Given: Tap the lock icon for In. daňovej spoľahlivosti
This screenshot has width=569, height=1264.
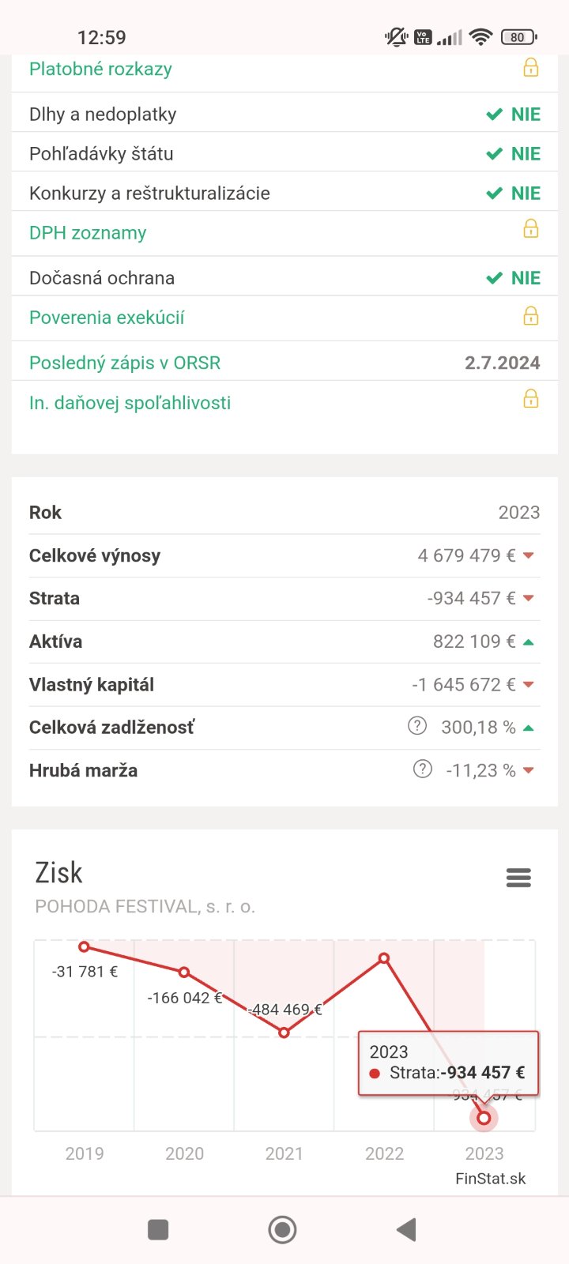Looking at the screenshot, I should (531, 399).
